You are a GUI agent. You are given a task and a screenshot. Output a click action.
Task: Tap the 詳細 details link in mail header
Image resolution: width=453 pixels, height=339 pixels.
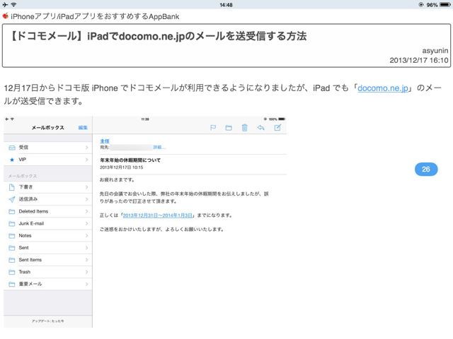point(159,148)
